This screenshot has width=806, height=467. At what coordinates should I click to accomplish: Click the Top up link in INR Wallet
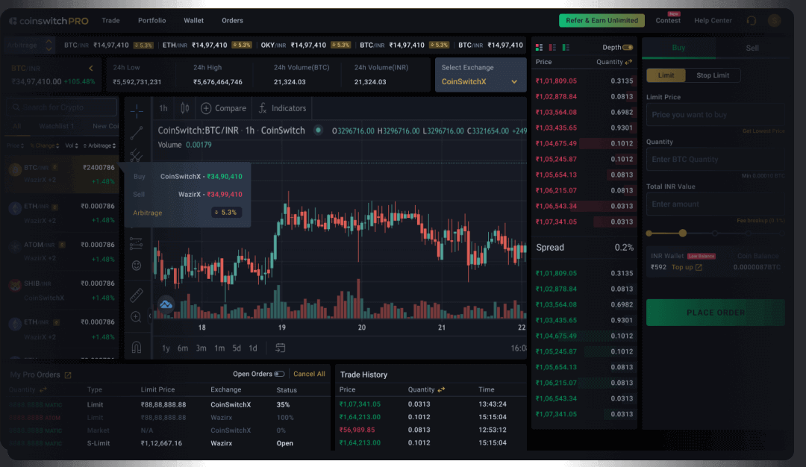point(684,266)
